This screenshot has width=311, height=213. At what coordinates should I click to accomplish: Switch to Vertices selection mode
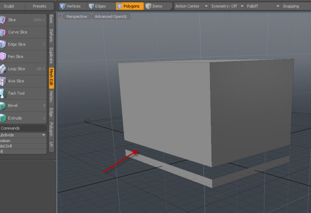coord(70,6)
